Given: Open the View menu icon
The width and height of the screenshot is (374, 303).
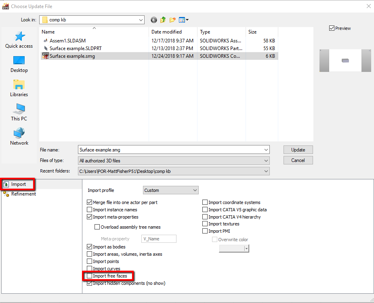Looking at the screenshot, I should 183,20.
